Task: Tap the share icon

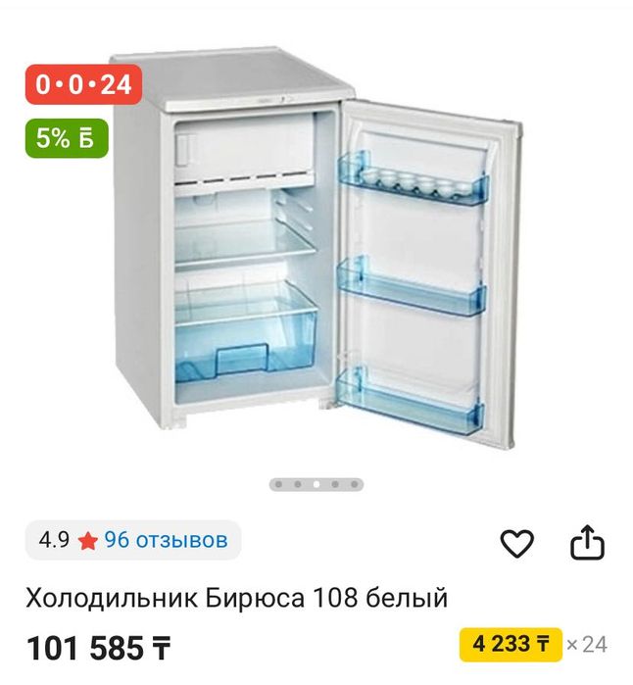Action: pyautogui.click(x=588, y=542)
